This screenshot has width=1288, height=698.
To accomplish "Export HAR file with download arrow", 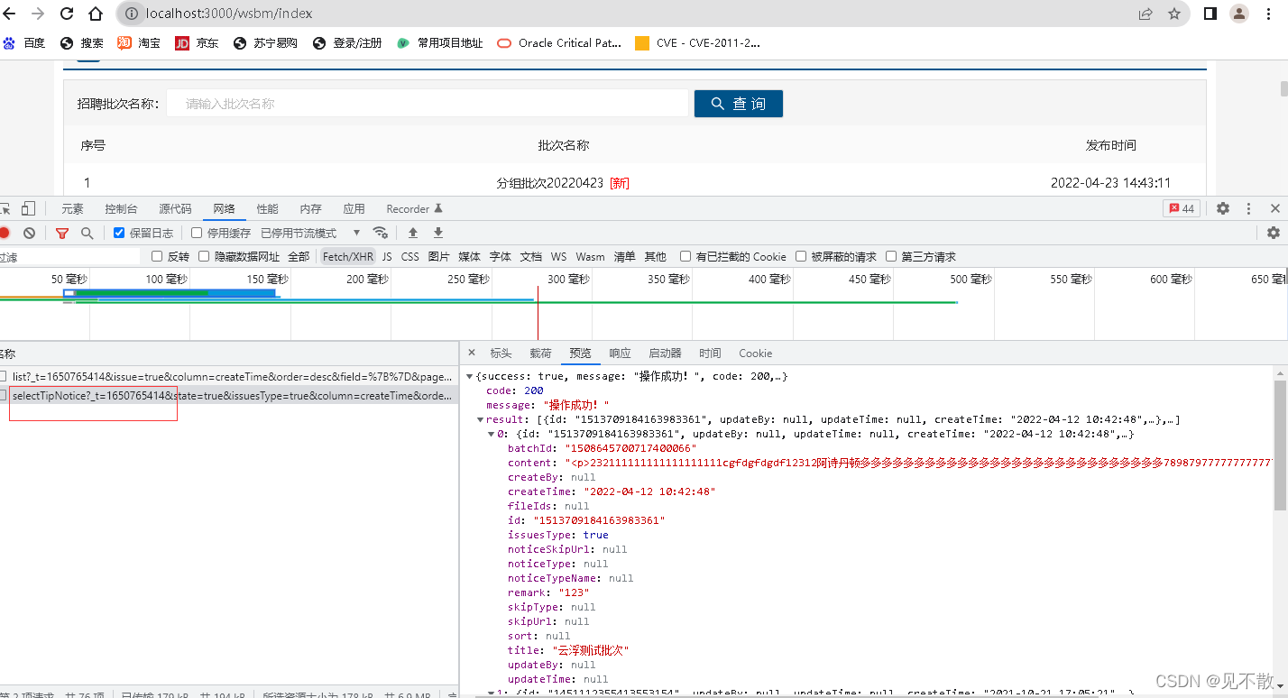I will (438, 233).
